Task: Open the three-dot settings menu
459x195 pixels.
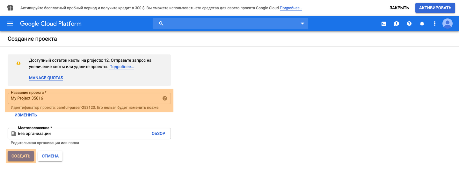Action: coord(434,24)
